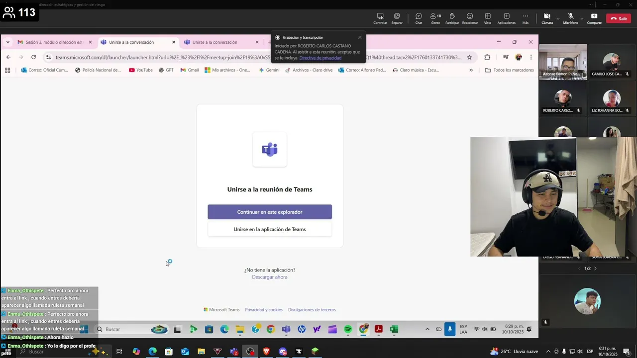
Task: Expand the microphone options arrow
Action: [x=582, y=19]
